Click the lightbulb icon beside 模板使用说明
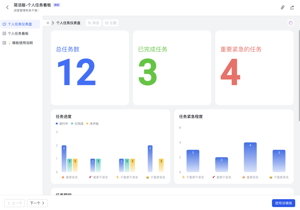 [x=9, y=43]
